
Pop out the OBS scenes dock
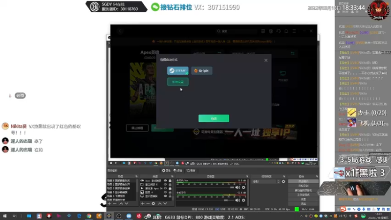(x=136, y=176)
